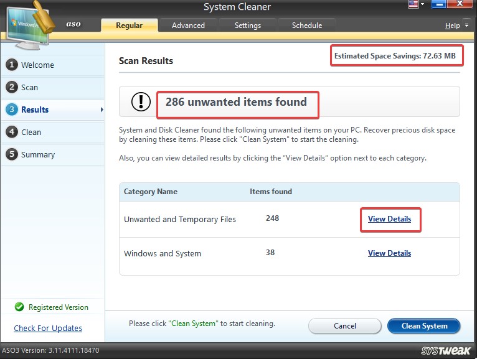Go to the Schedule tab
The image size is (477, 359).
coord(307,26)
